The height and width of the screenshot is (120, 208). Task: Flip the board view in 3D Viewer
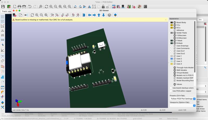pyautogui.click(x=84, y=15)
